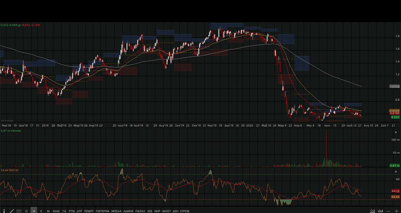The image size is (401, 213).
Task: Click the 0,6528 price tag
Action: (x=394, y=111)
